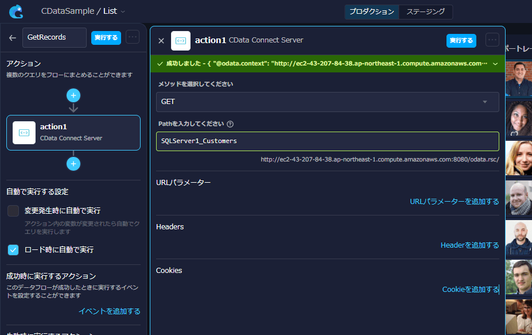Click 自動で実行する設定 heading
The height and width of the screenshot is (335, 532).
click(37, 191)
